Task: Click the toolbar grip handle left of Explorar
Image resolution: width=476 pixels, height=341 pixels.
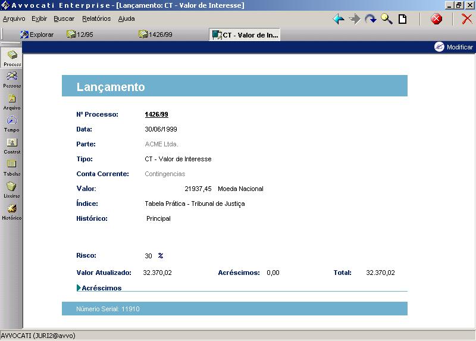Action: (3, 34)
